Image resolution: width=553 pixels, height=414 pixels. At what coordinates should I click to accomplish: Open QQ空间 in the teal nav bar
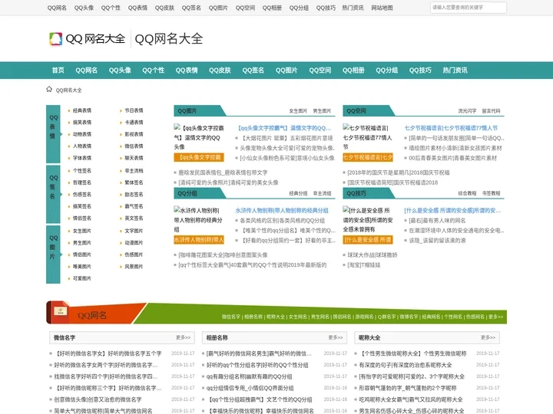[320, 70]
